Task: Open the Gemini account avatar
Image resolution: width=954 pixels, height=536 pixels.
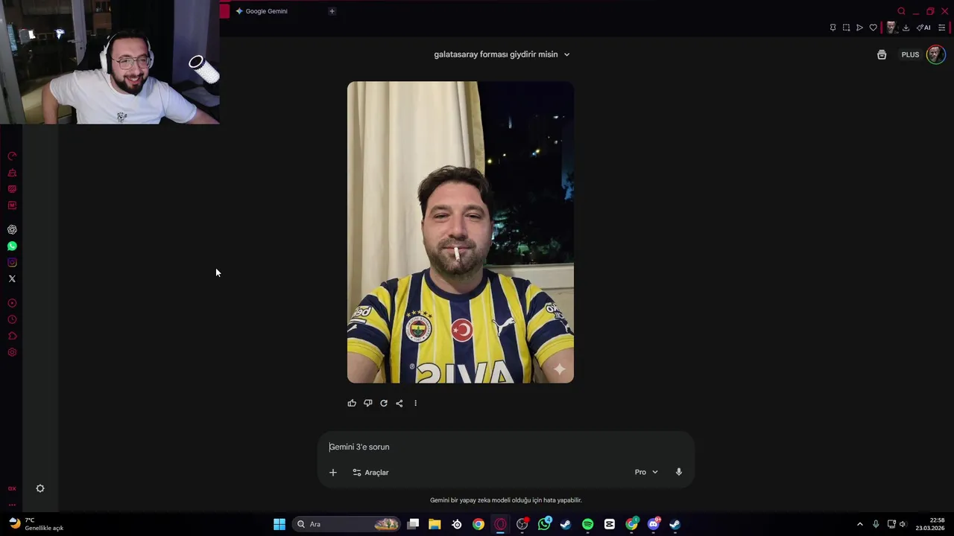Action: (x=935, y=54)
